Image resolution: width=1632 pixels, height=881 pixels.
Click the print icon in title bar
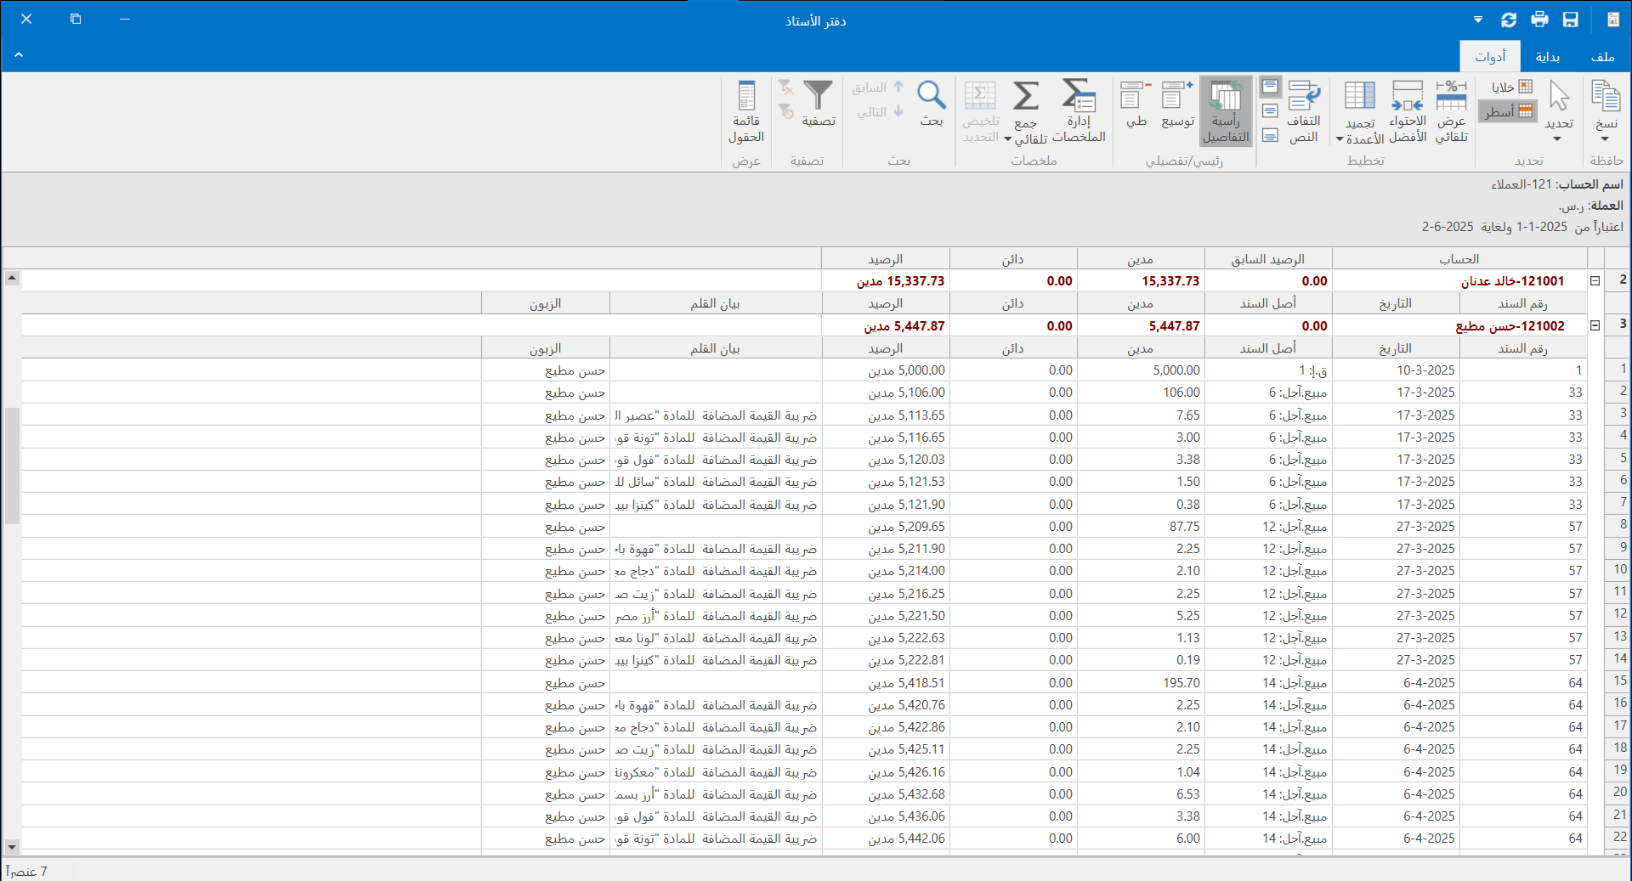(1539, 20)
